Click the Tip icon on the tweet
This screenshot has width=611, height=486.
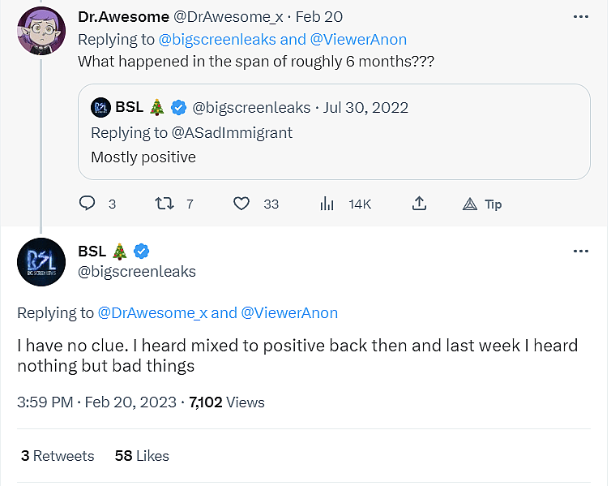point(470,204)
